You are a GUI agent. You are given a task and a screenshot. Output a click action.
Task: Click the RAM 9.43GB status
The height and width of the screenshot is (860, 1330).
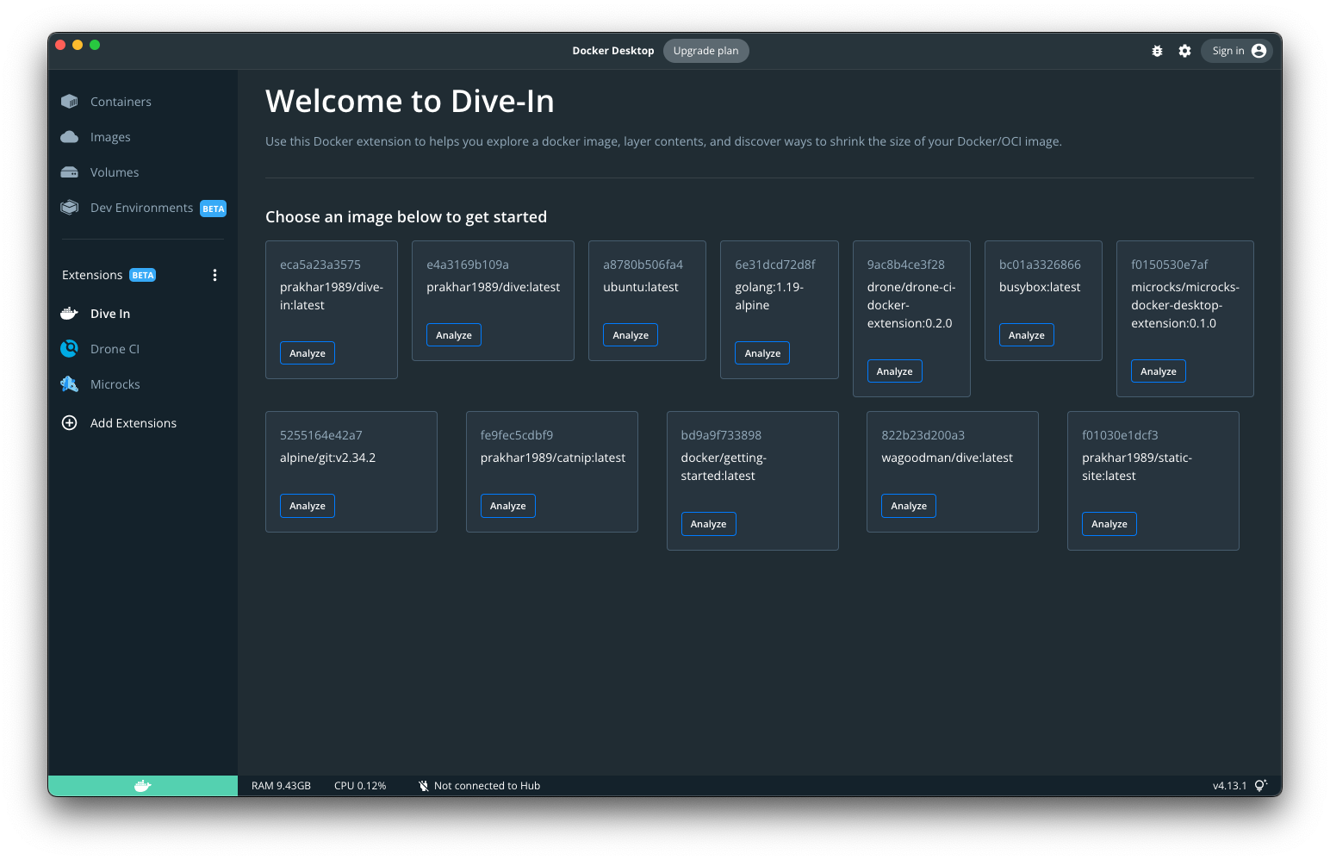tap(281, 786)
